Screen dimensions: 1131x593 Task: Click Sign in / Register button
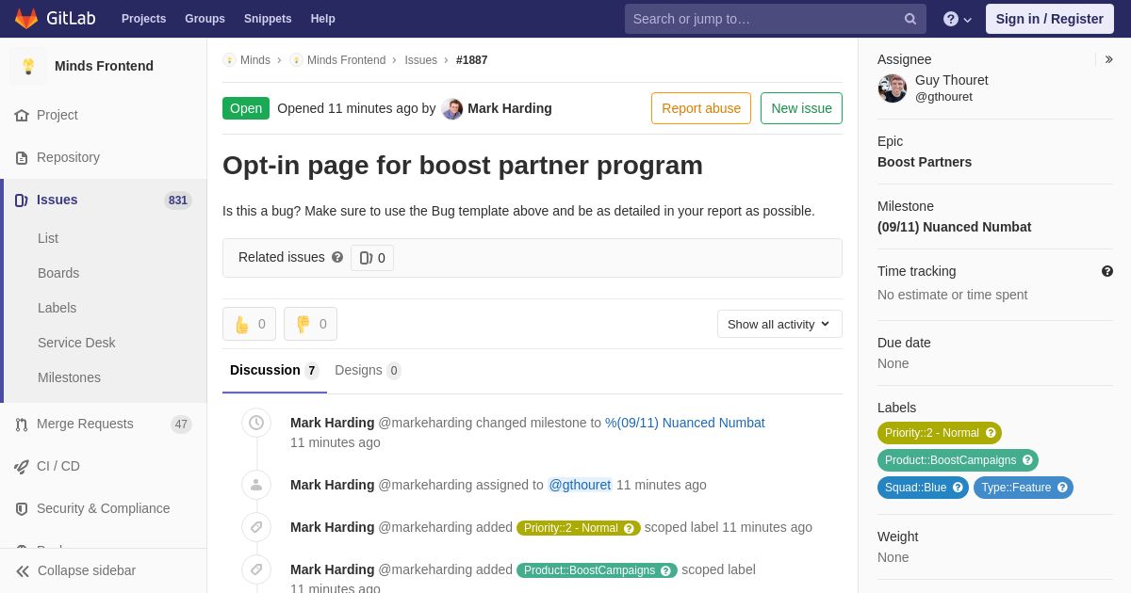pyautogui.click(x=1050, y=19)
